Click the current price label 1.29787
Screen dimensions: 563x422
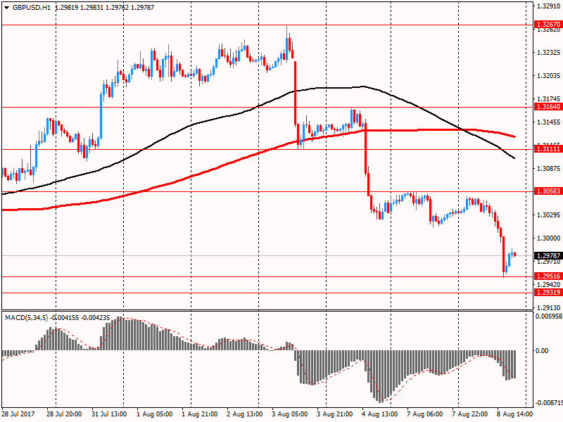tap(548, 255)
